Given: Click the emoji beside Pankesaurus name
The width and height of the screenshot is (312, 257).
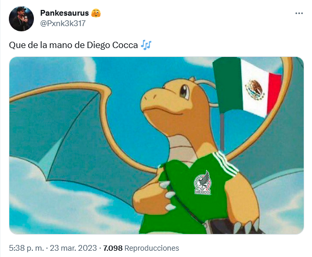Looking at the screenshot, I should (96, 13).
